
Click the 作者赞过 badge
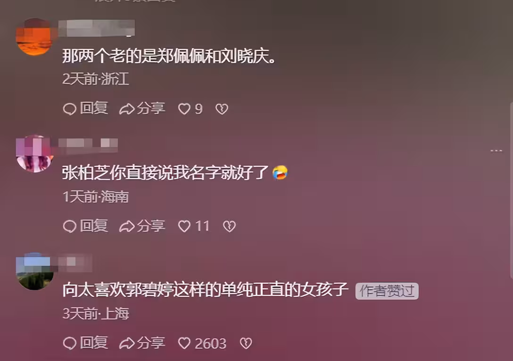point(387,291)
